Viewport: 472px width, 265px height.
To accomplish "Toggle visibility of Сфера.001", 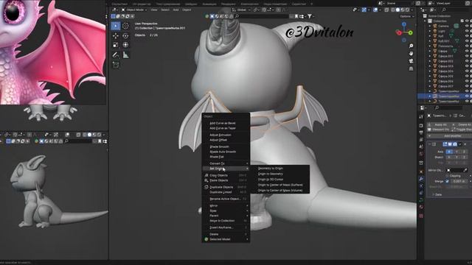I will point(467,56).
